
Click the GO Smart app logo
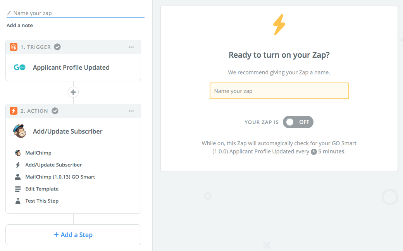click(x=19, y=67)
